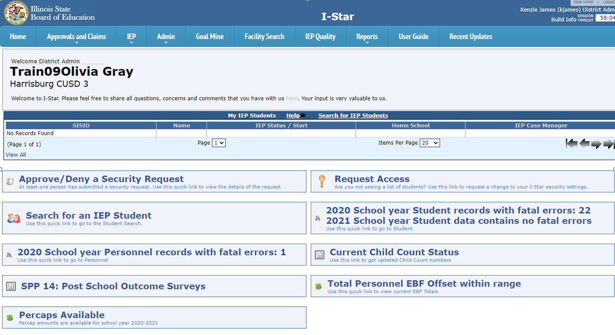
Task: Click the key icon beside Request Access
Action: 322,182
